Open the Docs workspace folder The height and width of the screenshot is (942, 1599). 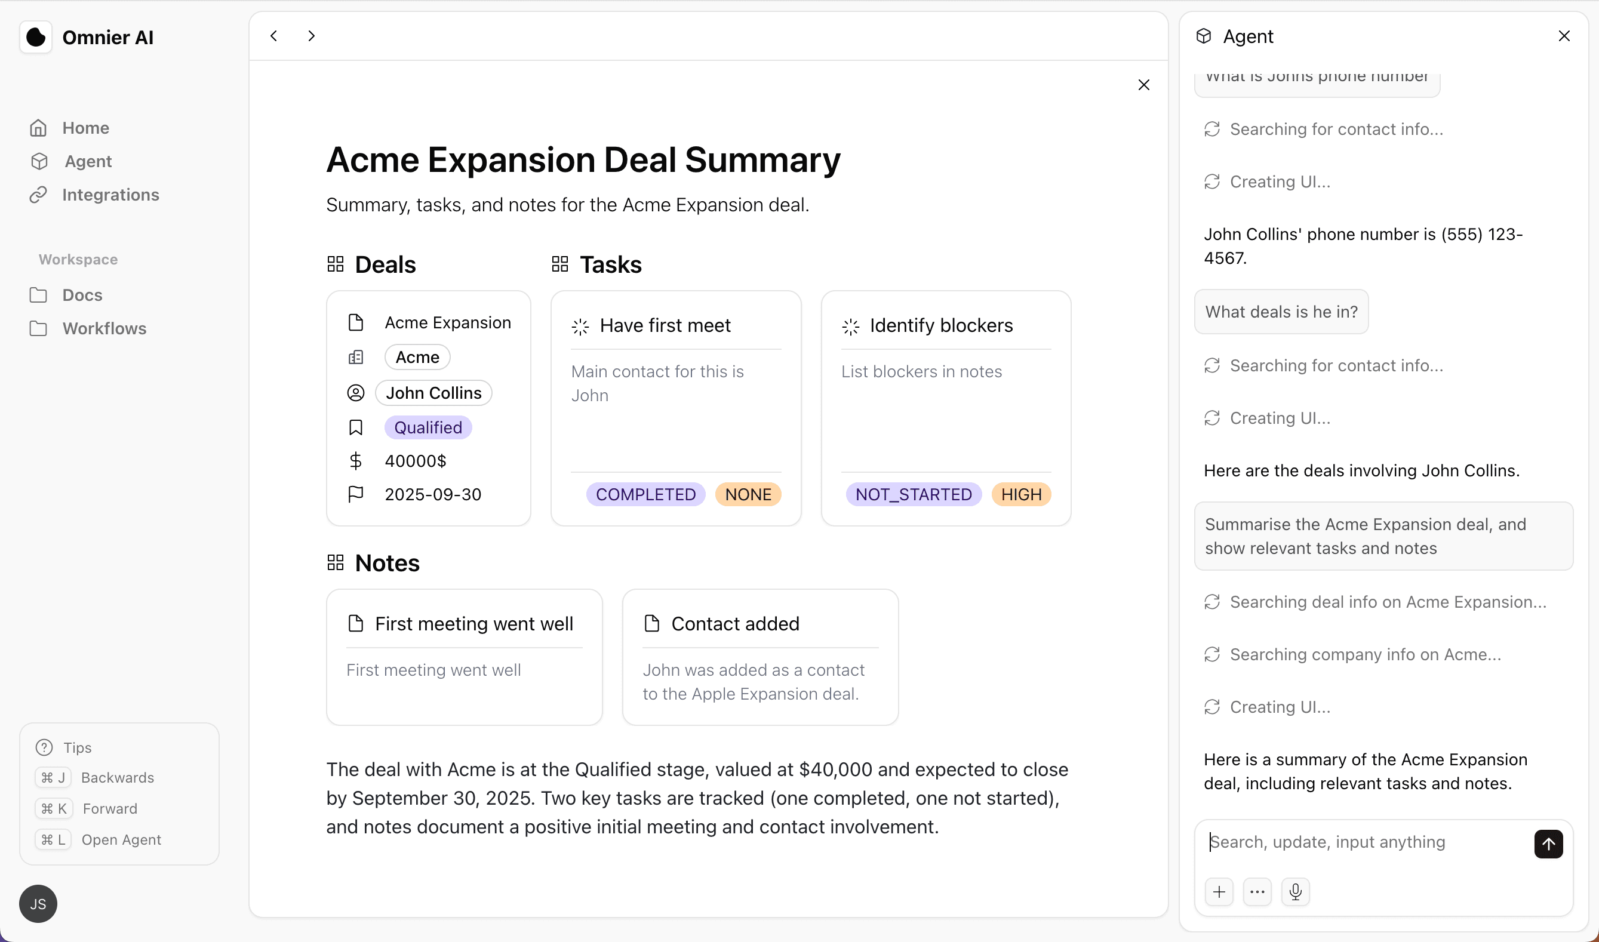click(82, 295)
